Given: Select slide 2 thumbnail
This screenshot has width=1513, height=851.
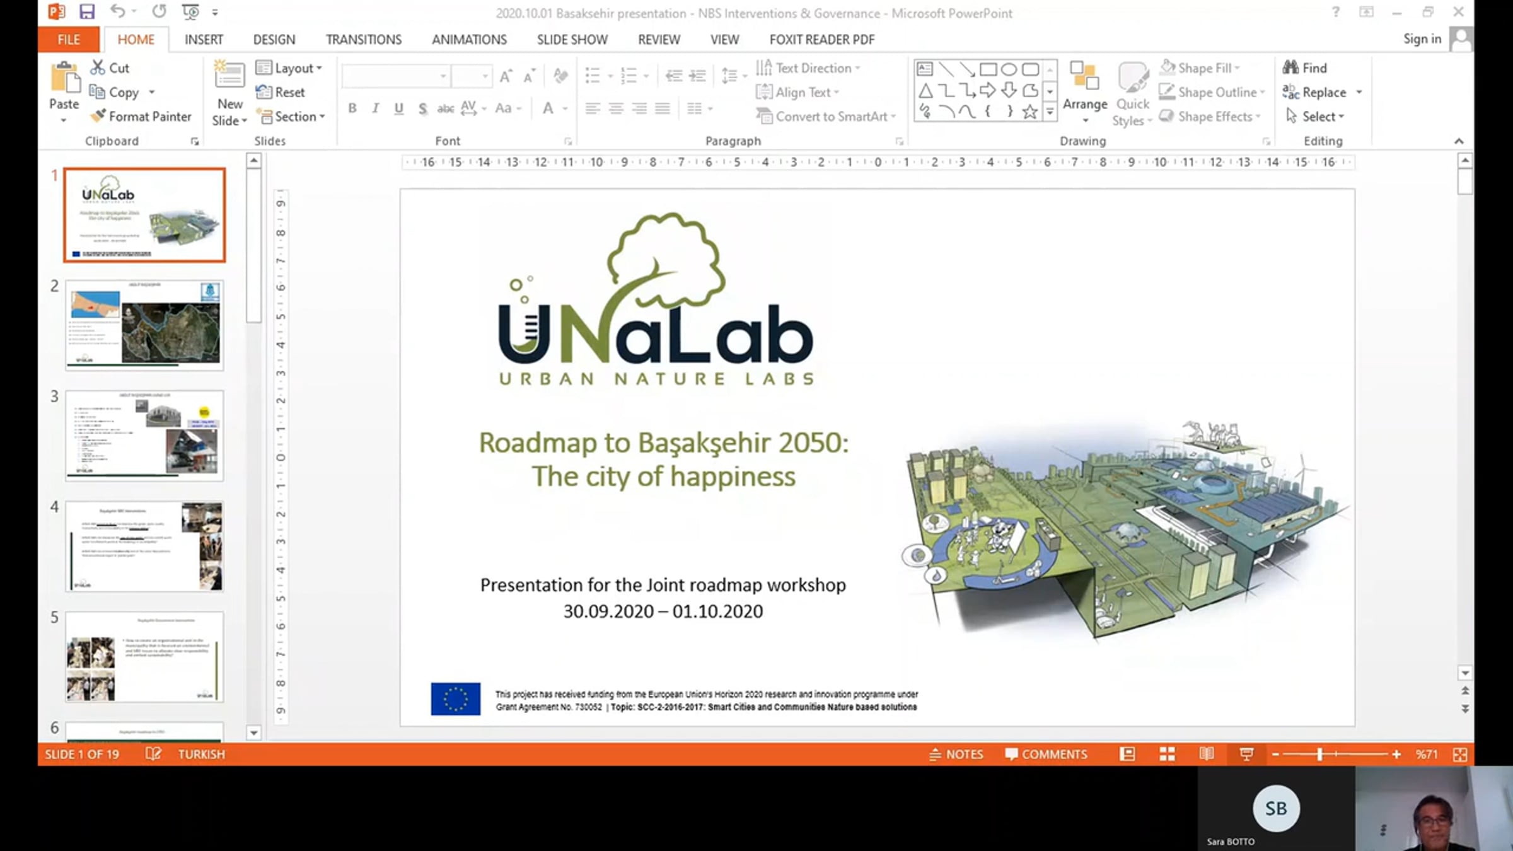Looking at the screenshot, I should (x=144, y=325).
